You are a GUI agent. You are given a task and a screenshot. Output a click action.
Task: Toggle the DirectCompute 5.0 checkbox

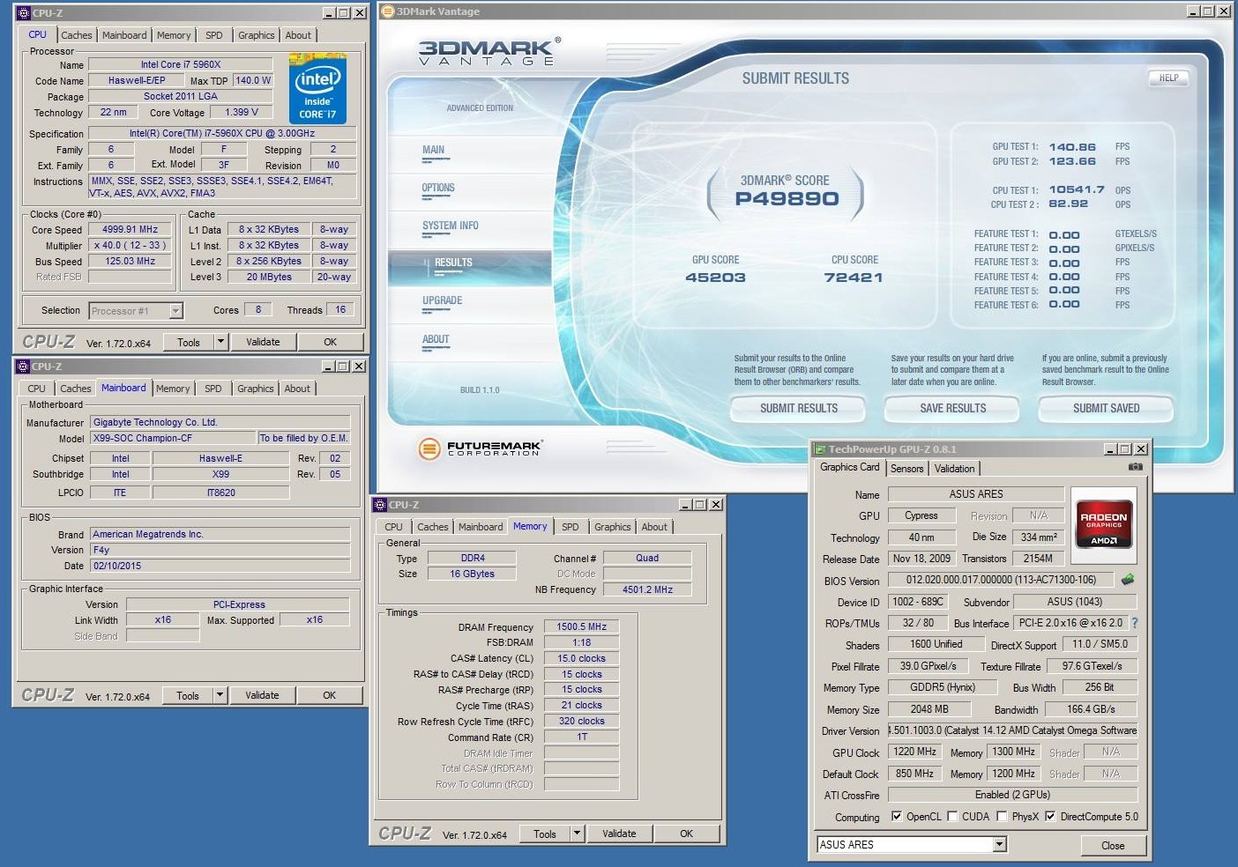(x=1050, y=817)
